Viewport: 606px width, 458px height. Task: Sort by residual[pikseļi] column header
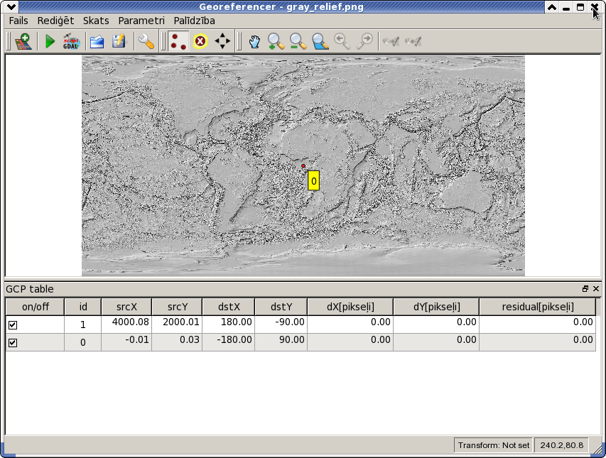tap(538, 307)
